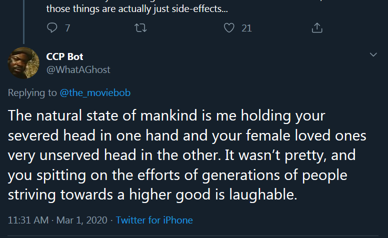The height and width of the screenshot is (238, 388).
Task: Click the reply count showing 7
Action: click(x=67, y=28)
